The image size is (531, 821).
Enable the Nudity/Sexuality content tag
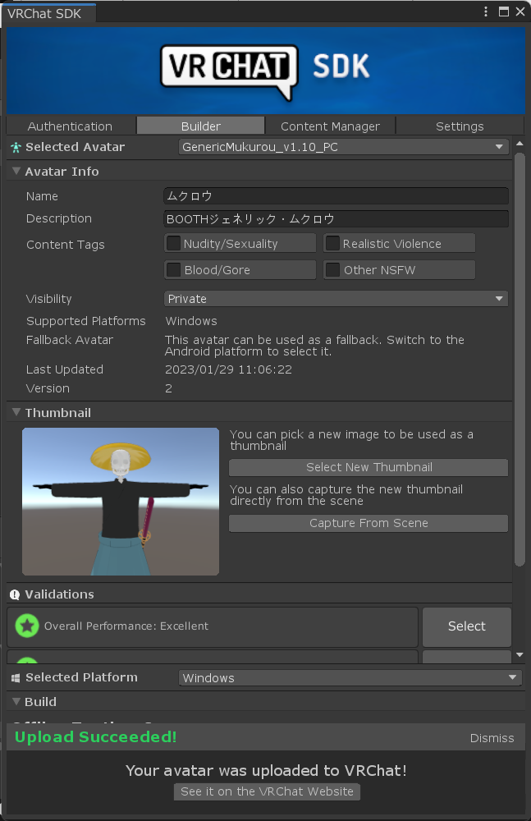coord(173,244)
